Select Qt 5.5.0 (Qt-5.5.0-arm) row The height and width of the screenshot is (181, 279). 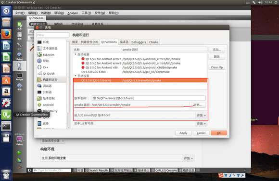point(140,80)
